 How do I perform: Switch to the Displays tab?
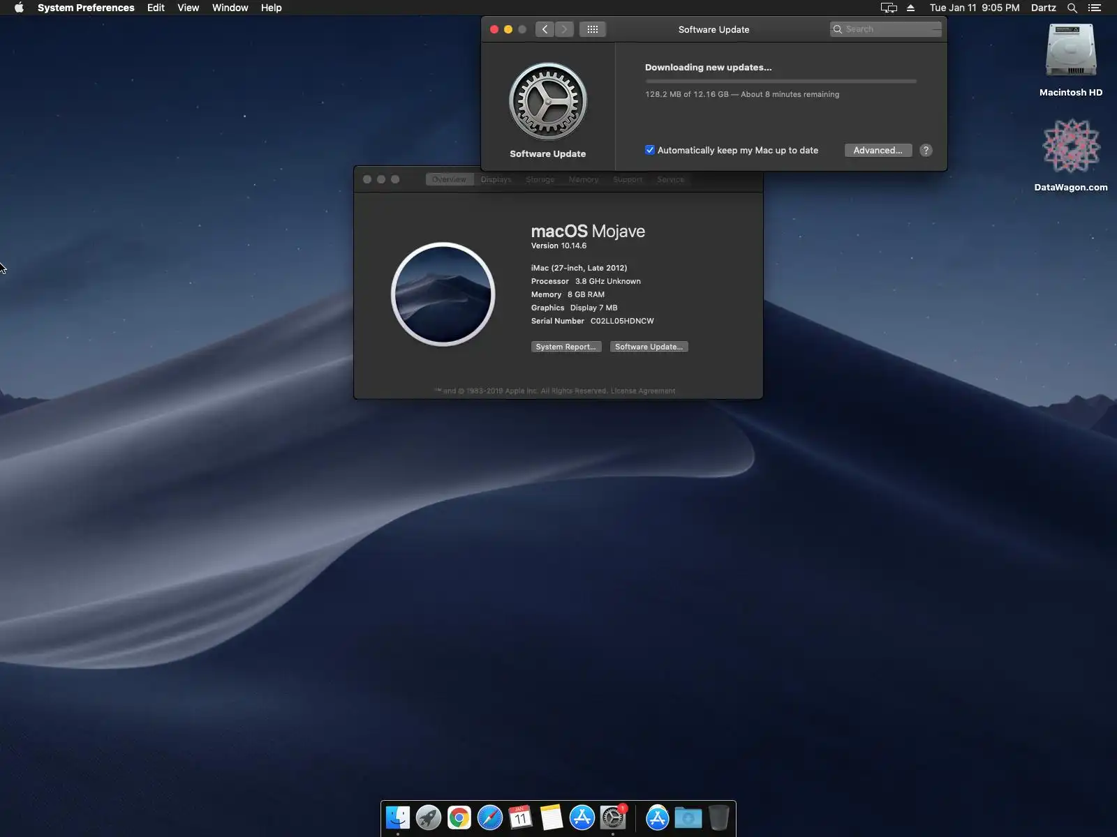point(496,179)
